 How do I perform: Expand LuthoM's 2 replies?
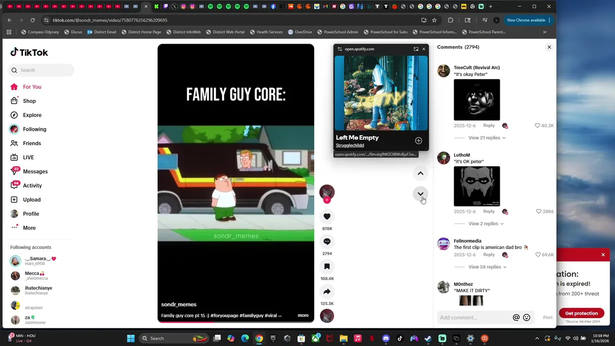486,223
